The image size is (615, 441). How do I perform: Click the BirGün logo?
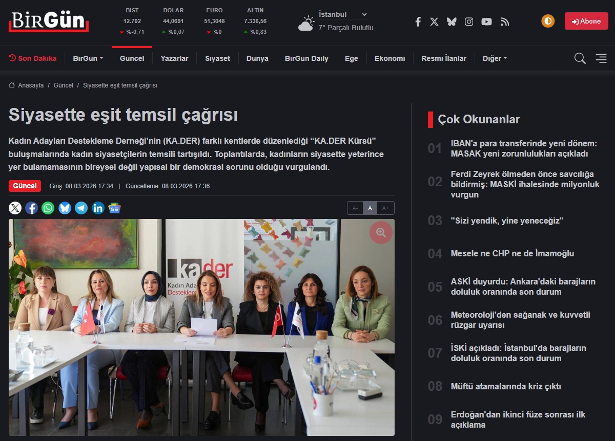coord(49,21)
